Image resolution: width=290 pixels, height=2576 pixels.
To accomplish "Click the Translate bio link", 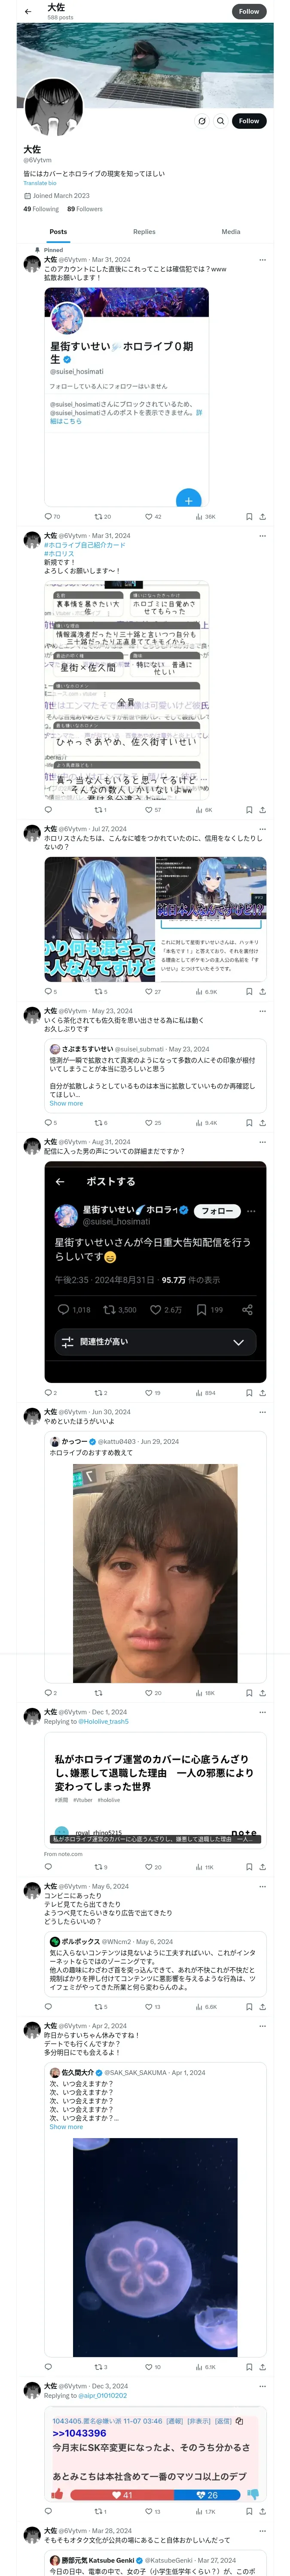I will [x=40, y=183].
